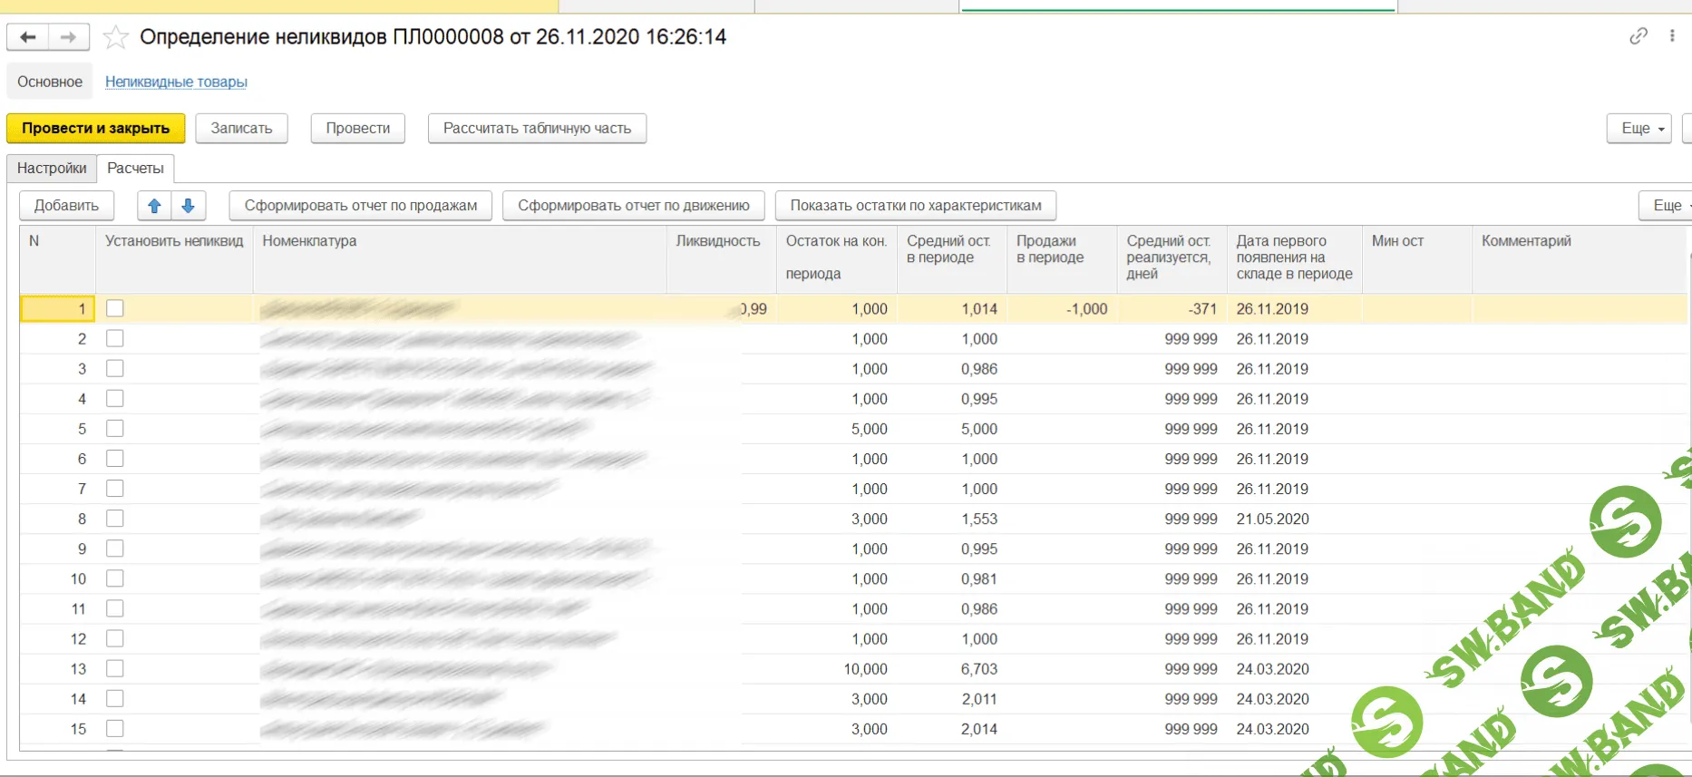The width and height of the screenshot is (1692, 777).
Task: Tick the illiquid checkbox in row 10
Action: (114, 578)
